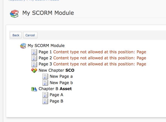This screenshot has height=122, width=166.
Task: Select the My SCORM Module root node
Action: pyautogui.click(x=46, y=46)
